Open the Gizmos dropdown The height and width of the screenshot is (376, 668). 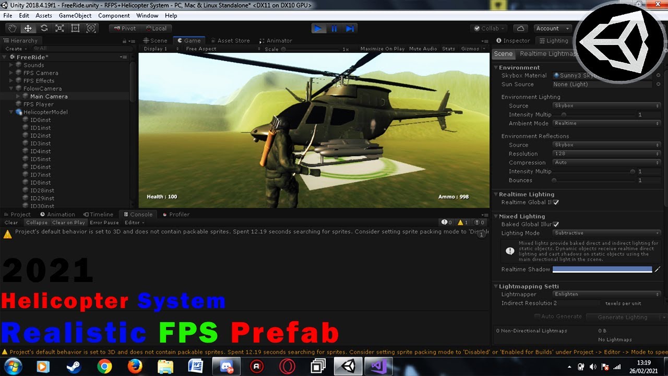click(473, 49)
